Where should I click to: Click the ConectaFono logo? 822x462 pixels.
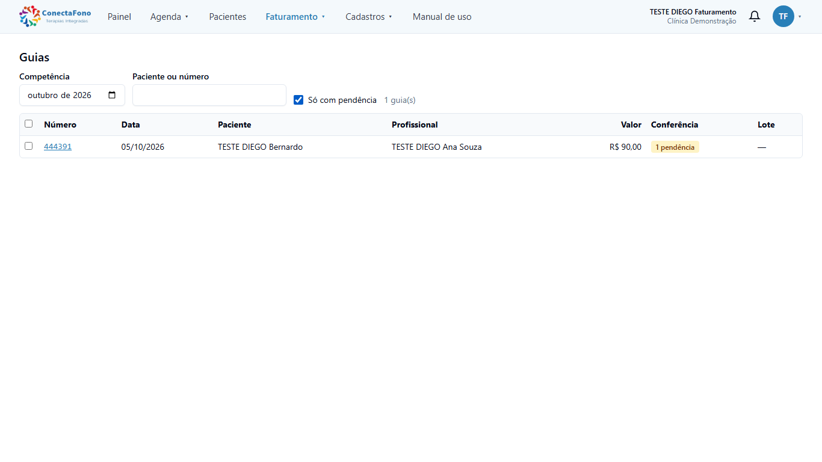point(55,16)
